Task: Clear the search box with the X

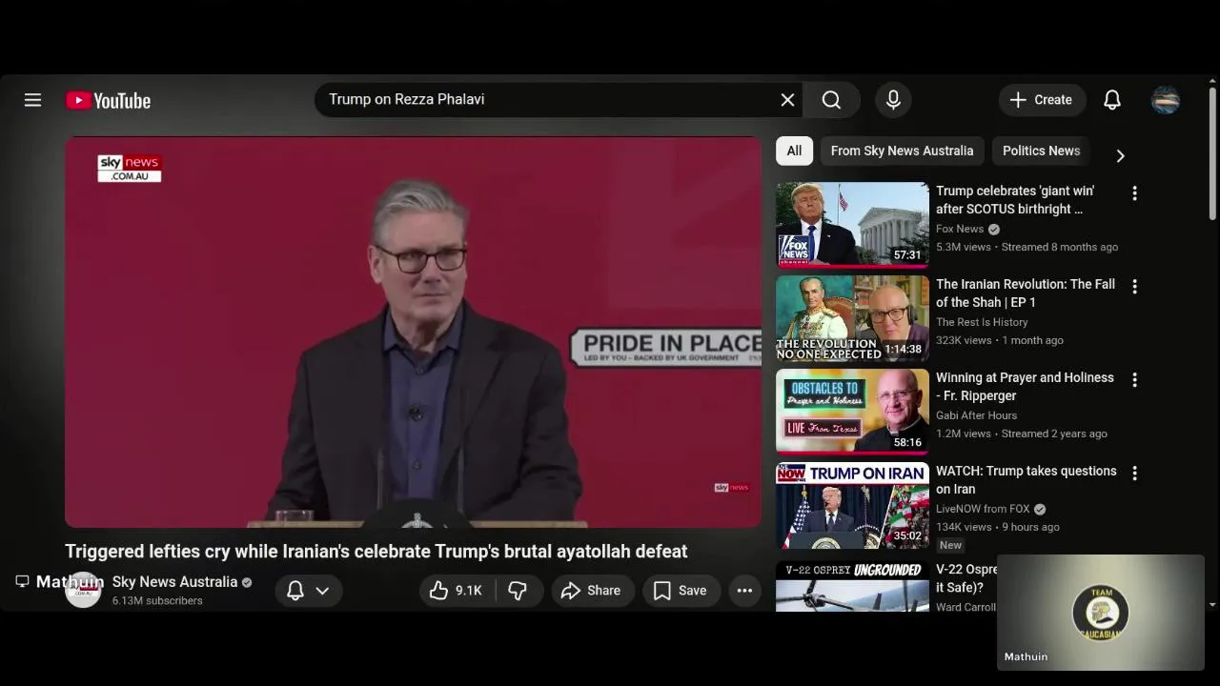Action: tap(787, 100)
